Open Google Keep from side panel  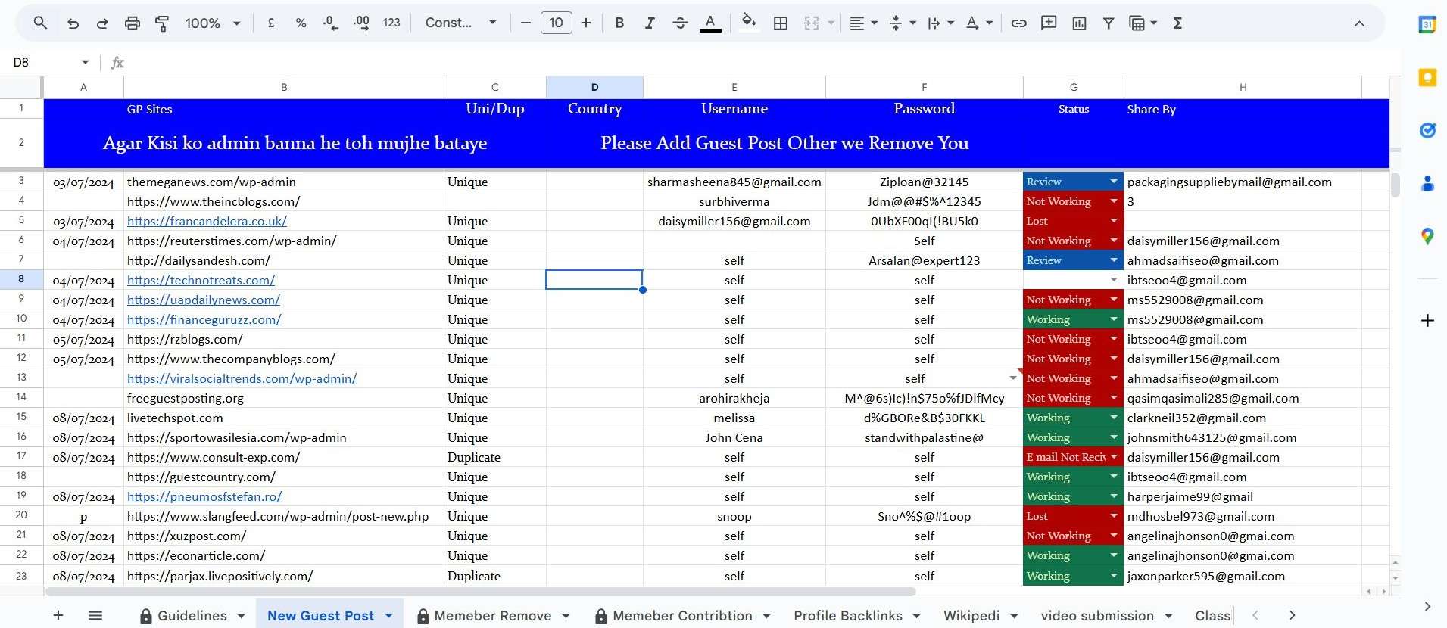point(1427,78)
